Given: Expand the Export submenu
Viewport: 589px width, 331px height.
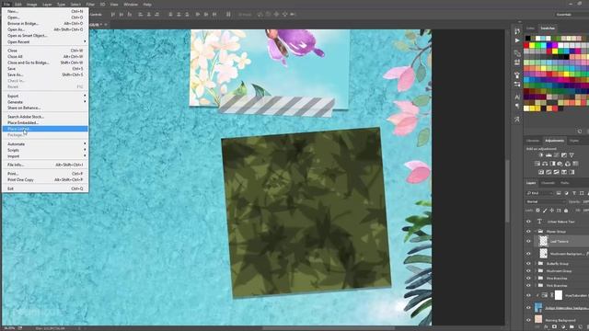Looking at the screenshot, I should (x=45, y=96).
